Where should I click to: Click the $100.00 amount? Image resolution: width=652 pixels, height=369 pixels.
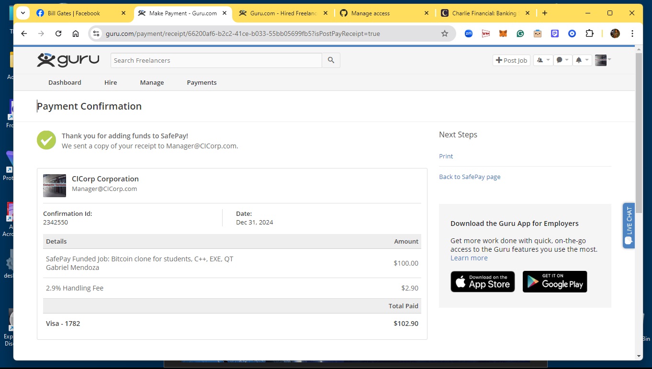[406, 263]
